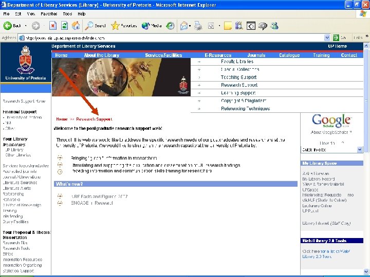Select the Journals nav tab

(x=256, y=55)
